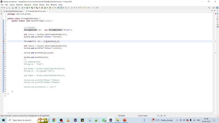Click the External Tools run icon

(37, 8)
